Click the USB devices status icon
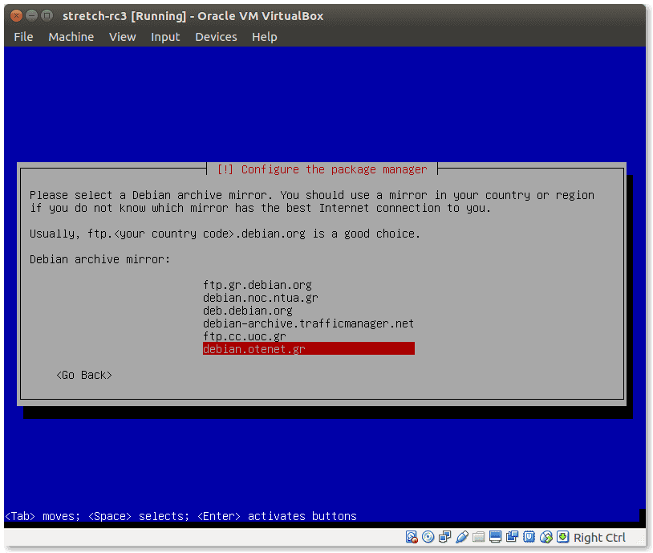This screenshot has width=653, height=553. pyautogui.click(x=462, y=537)
